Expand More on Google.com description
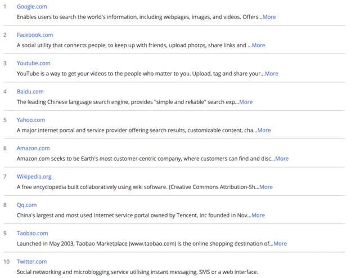The image size is (360, 278). [x=269, y=17]
